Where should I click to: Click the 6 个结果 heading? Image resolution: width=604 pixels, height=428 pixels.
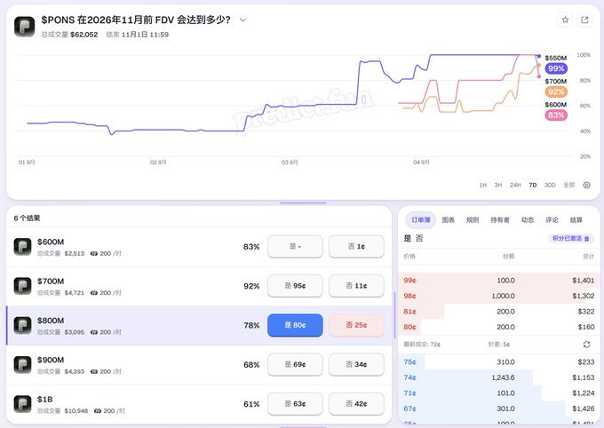tap(27, 218)
